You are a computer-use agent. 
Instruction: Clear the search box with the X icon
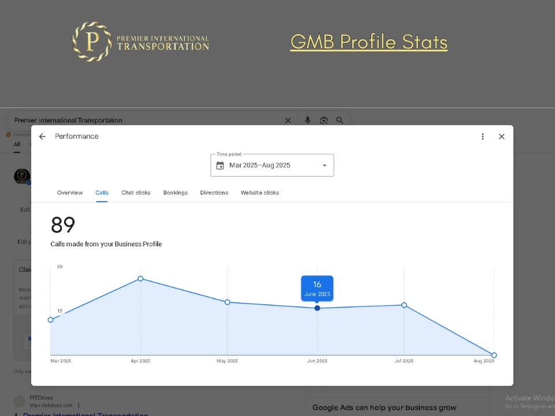[288, 121]
